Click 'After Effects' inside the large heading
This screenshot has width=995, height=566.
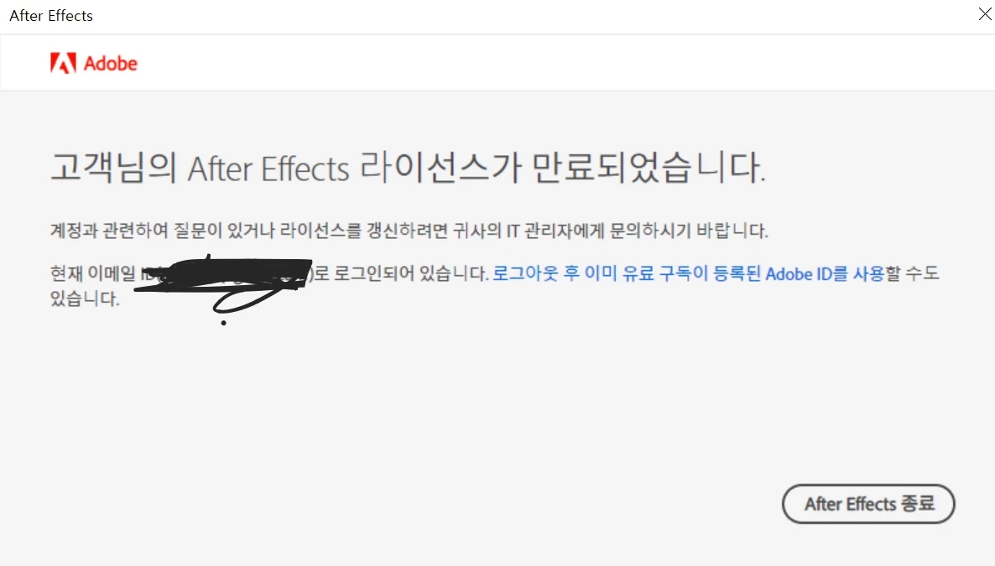268,169
